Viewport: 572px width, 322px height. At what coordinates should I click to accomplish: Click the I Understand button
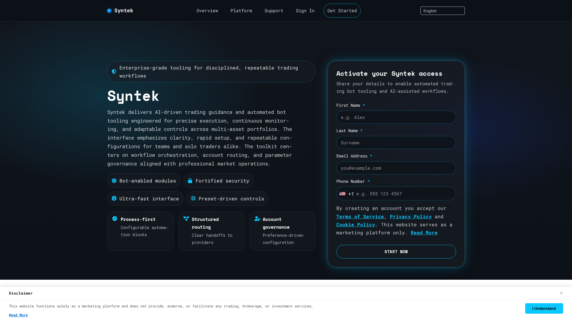tap(544, 308)
